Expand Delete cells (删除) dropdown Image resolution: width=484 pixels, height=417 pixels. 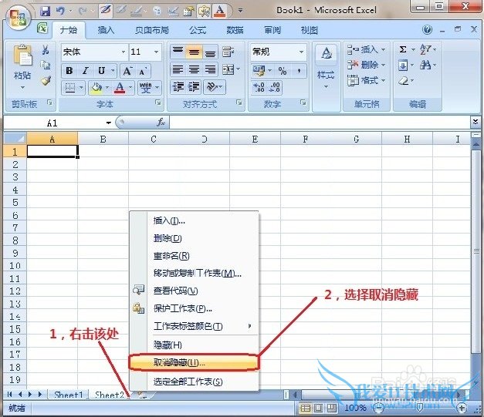coord(383,65)
